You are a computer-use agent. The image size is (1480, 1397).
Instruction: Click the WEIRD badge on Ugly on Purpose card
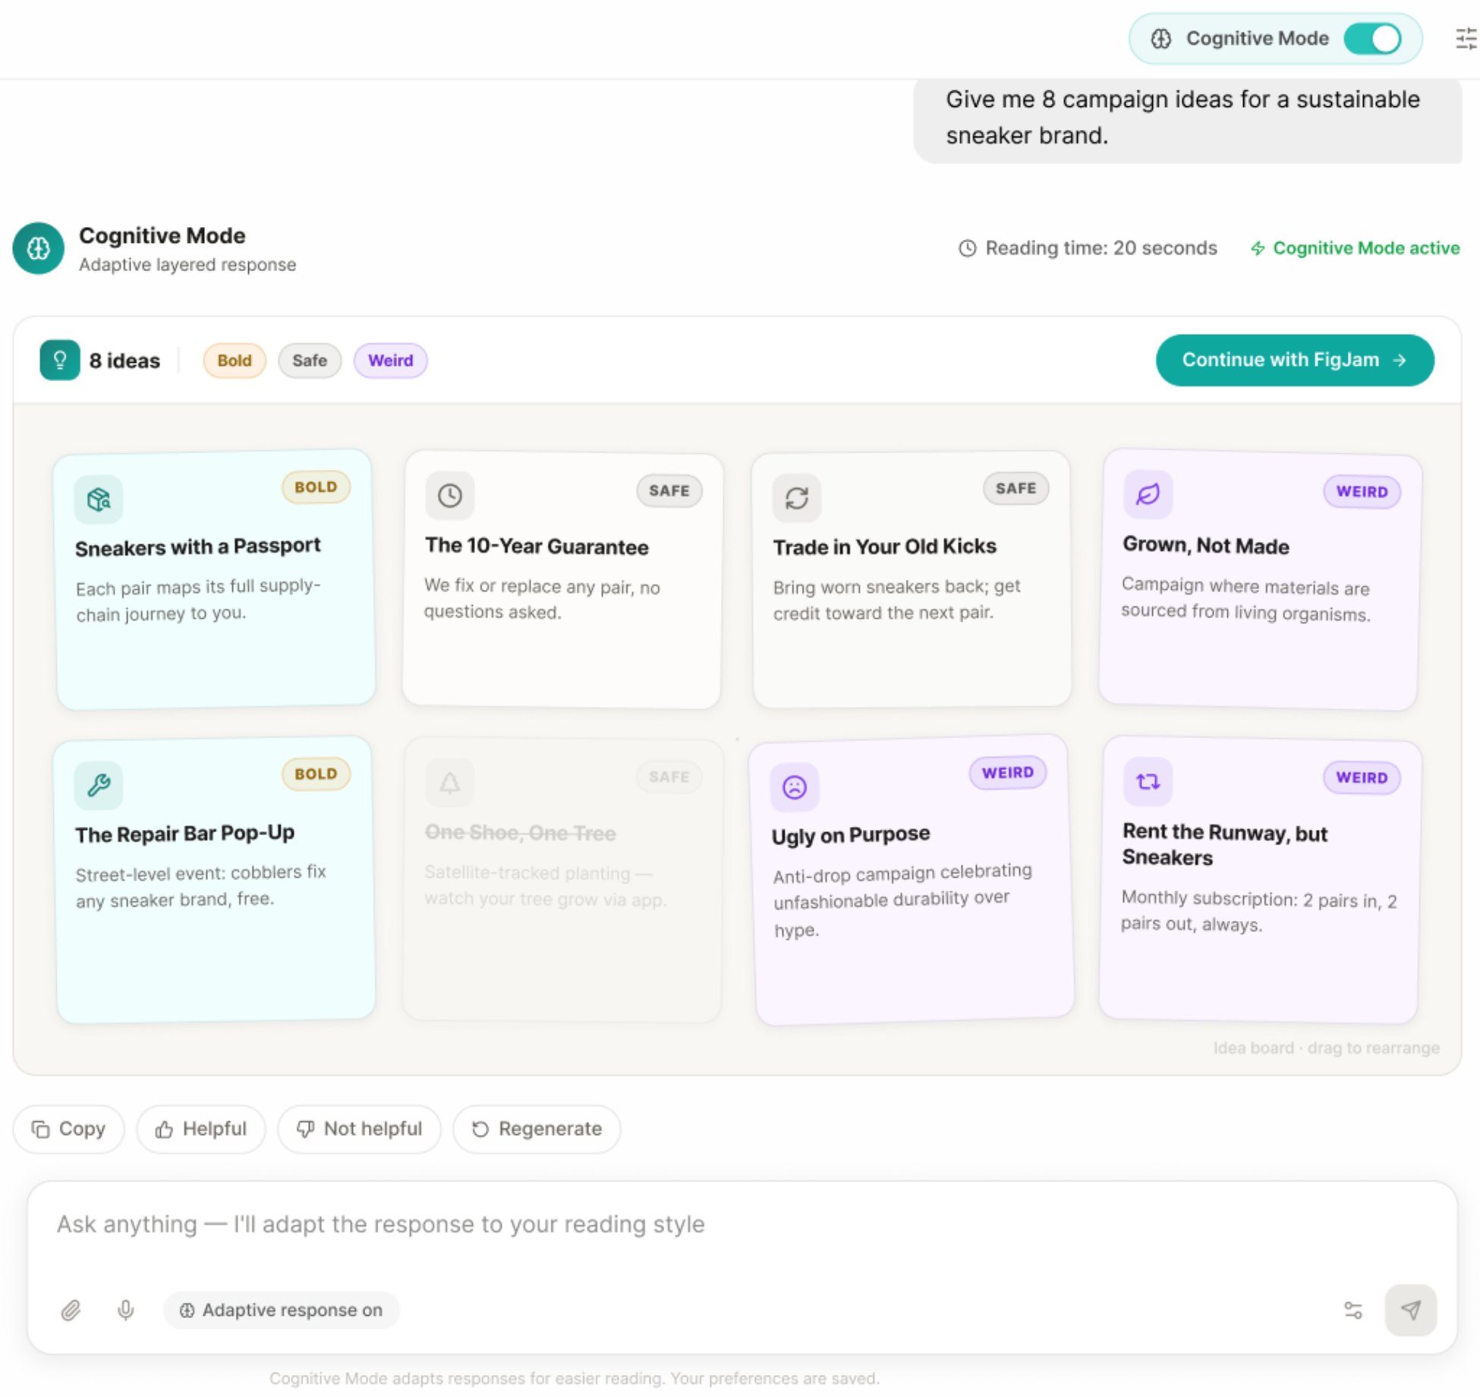pos(1008,773)
